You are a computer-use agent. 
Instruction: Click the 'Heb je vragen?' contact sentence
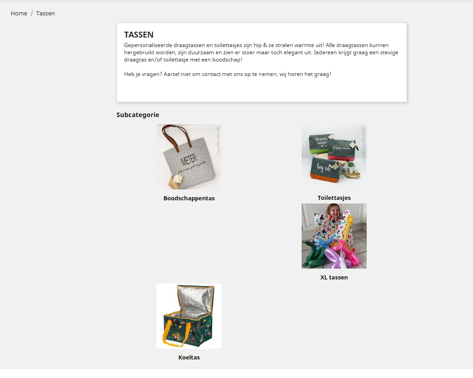click(227, 74)
